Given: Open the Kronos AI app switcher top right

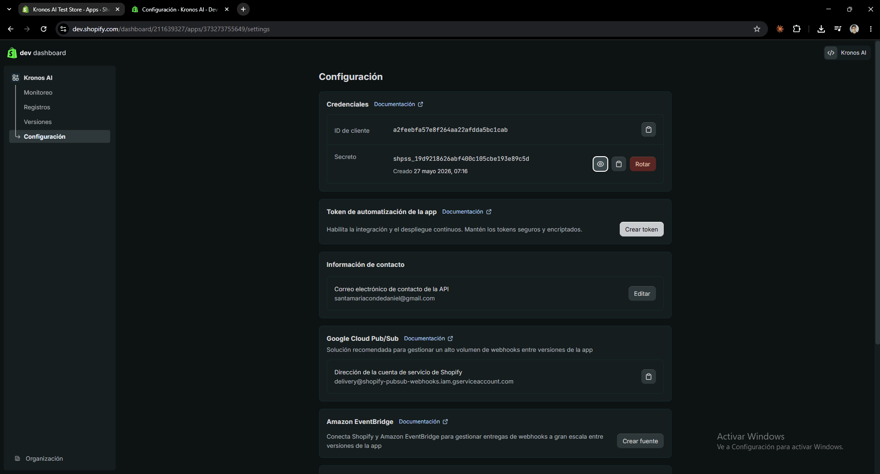Looking at the screenshot, I should (847, 53).
